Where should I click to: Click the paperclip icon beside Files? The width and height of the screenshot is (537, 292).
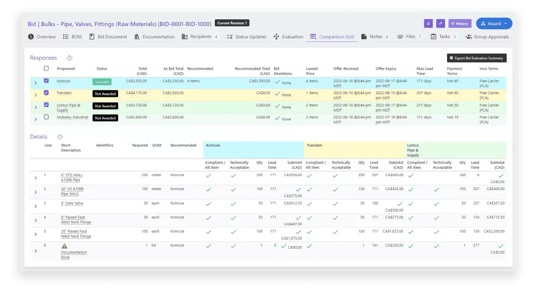[400, 37]
